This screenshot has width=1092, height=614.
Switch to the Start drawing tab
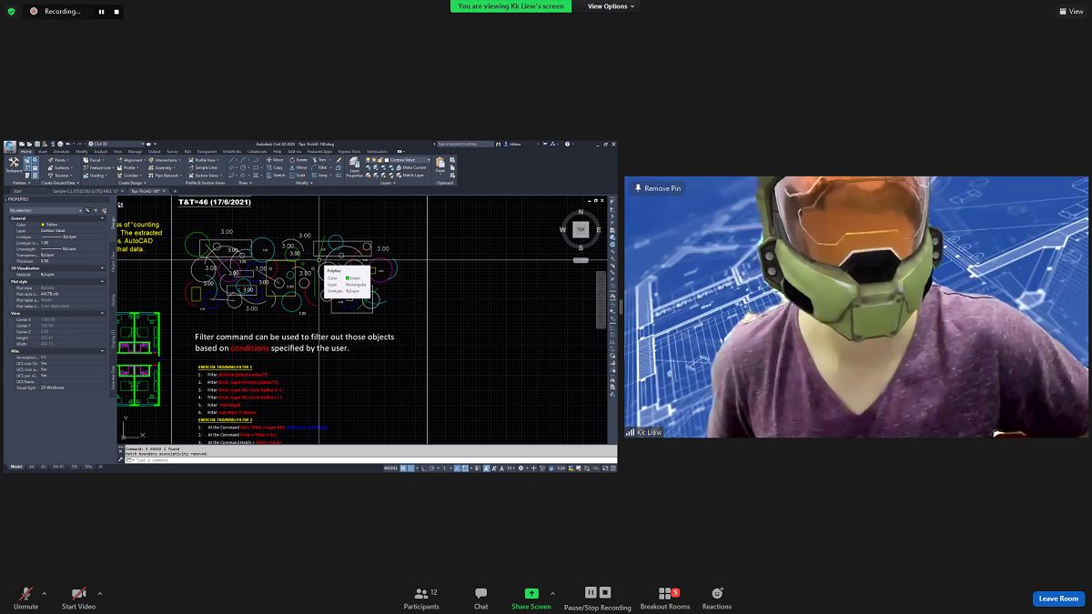[x=17, y=191]
